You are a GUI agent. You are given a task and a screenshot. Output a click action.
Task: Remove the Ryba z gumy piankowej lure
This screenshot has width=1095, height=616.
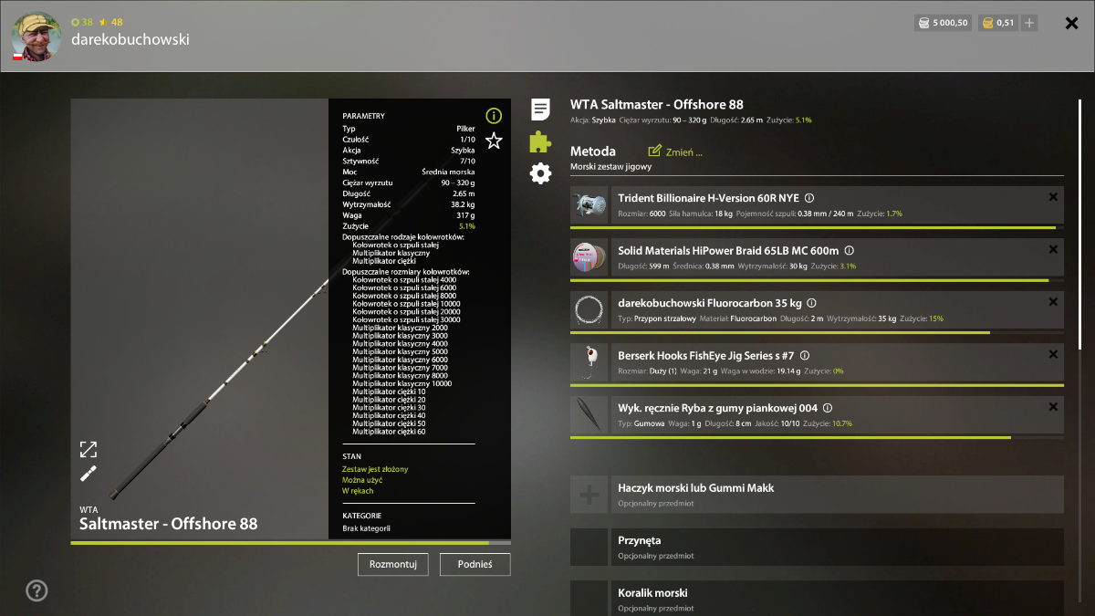pos(1053,407)
